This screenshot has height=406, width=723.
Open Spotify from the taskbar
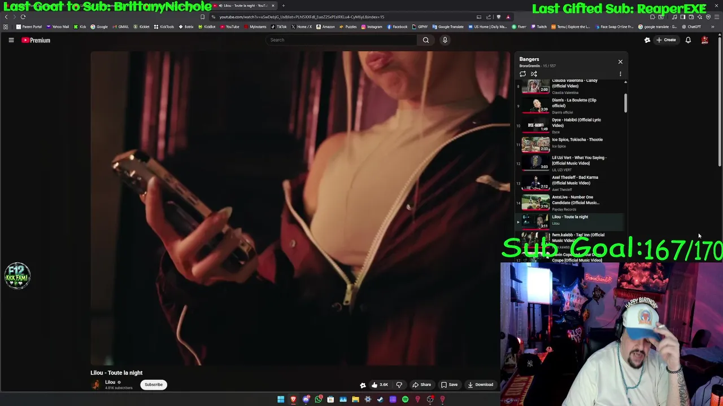coord(405,400)
